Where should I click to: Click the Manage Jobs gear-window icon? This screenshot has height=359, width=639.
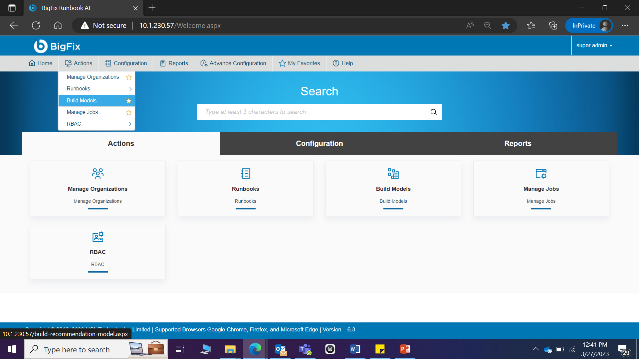[x=541, y=174]
